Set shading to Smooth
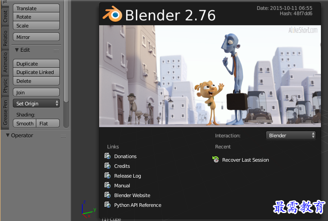Viewport: 328px width, 221px height. [x=25, y=124]
